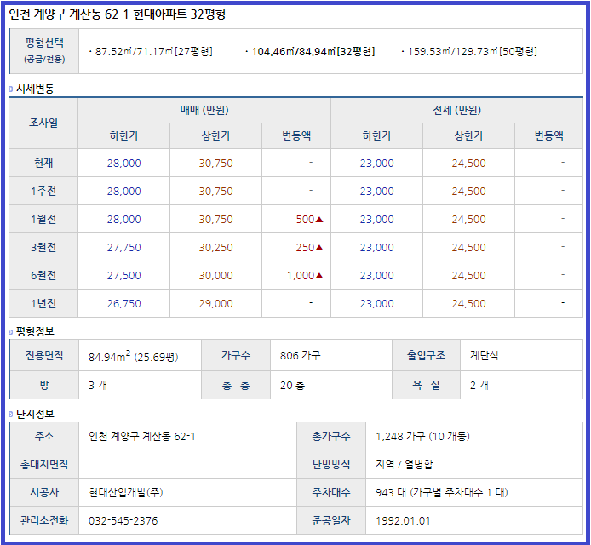Click the 단지정보 section heading

pos(35,414)
